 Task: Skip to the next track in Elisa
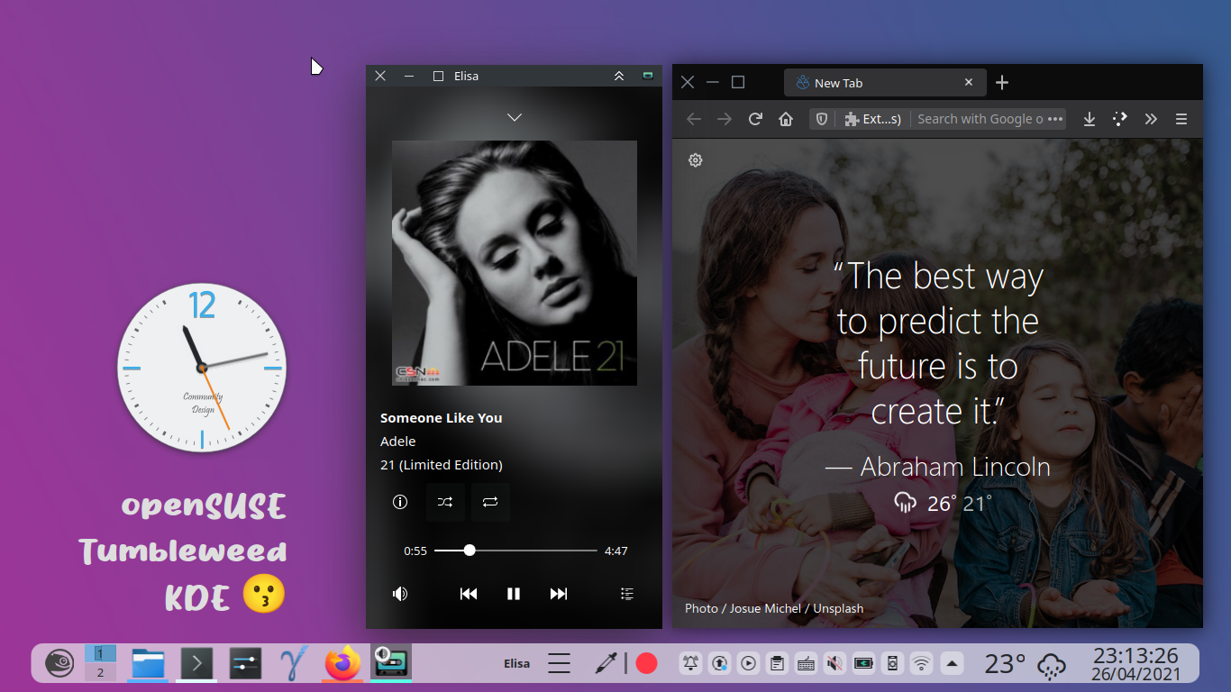pyautogui.click(x=559, y=594)
